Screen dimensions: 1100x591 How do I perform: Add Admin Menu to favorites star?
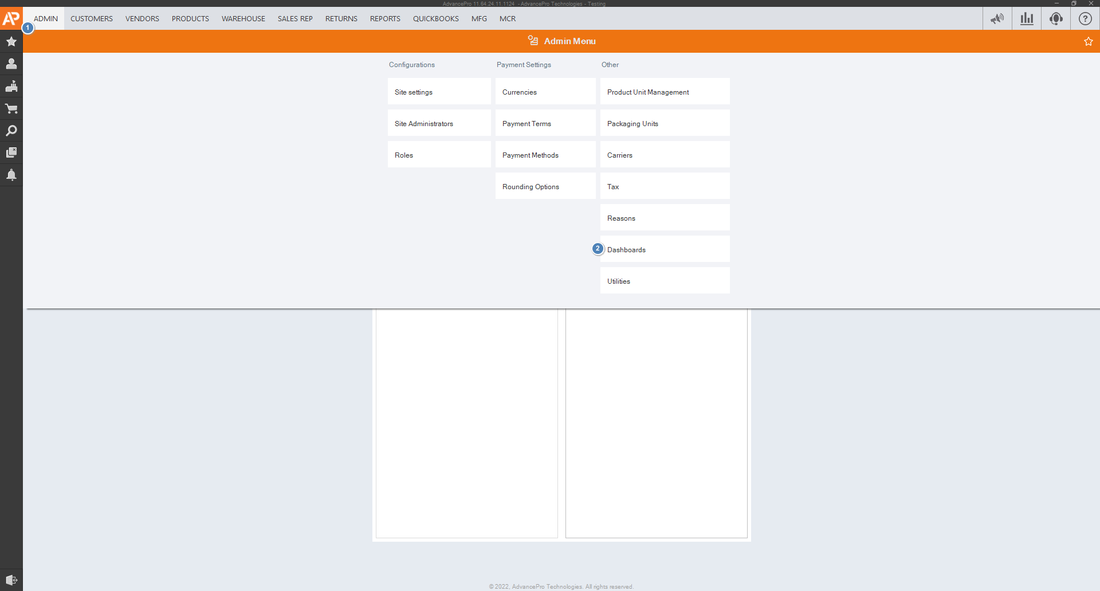coord(1088,41)
